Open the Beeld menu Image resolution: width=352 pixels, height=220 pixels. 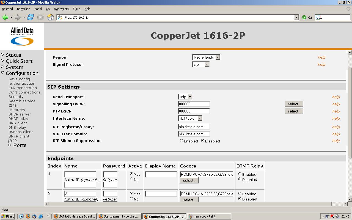(38, 9)
